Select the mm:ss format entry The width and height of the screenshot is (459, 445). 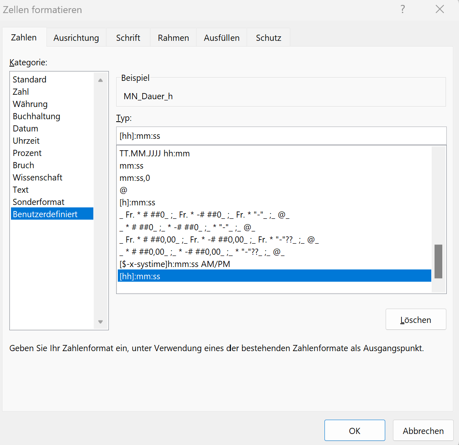tap(274, 166)
